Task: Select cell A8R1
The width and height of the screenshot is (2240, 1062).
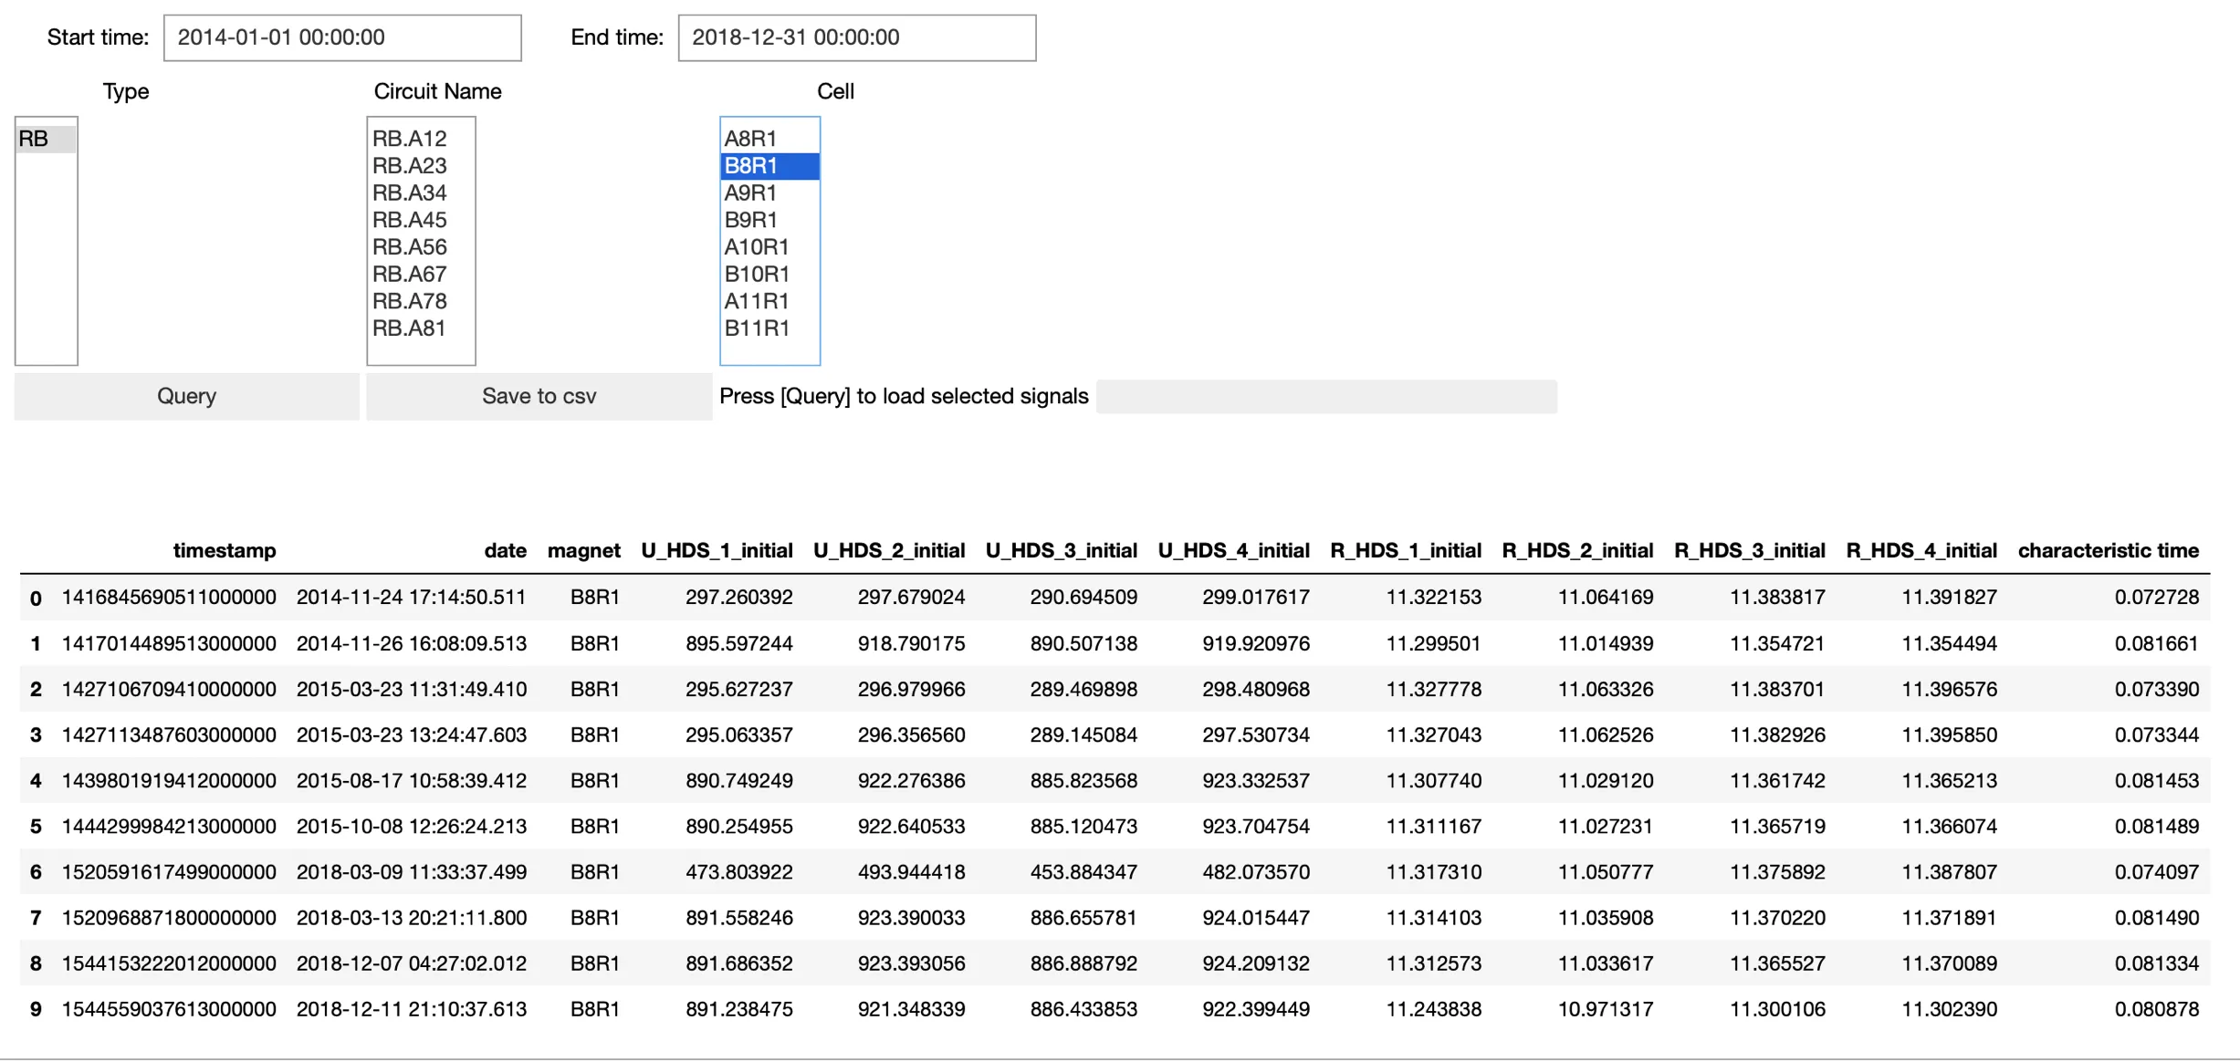Action: pos(769,139)
